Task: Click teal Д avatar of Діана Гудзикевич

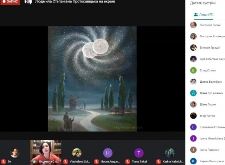Action: 193,93
